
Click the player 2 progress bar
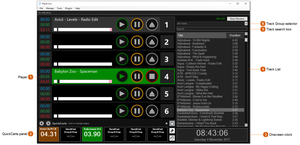click(x=85, y=47)
